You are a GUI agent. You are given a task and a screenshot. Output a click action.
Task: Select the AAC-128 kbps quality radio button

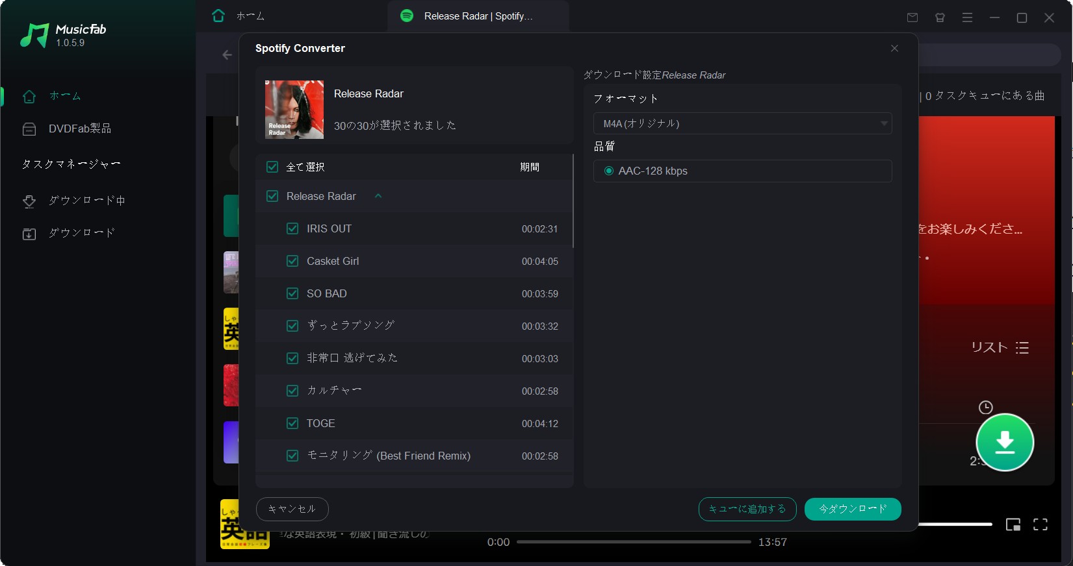609,171
